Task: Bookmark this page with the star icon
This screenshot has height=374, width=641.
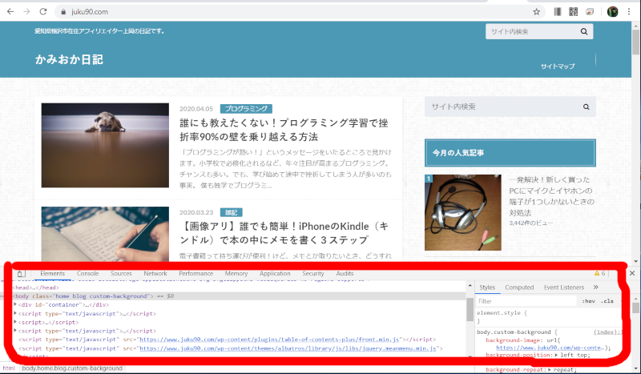Action: (536, 12)
